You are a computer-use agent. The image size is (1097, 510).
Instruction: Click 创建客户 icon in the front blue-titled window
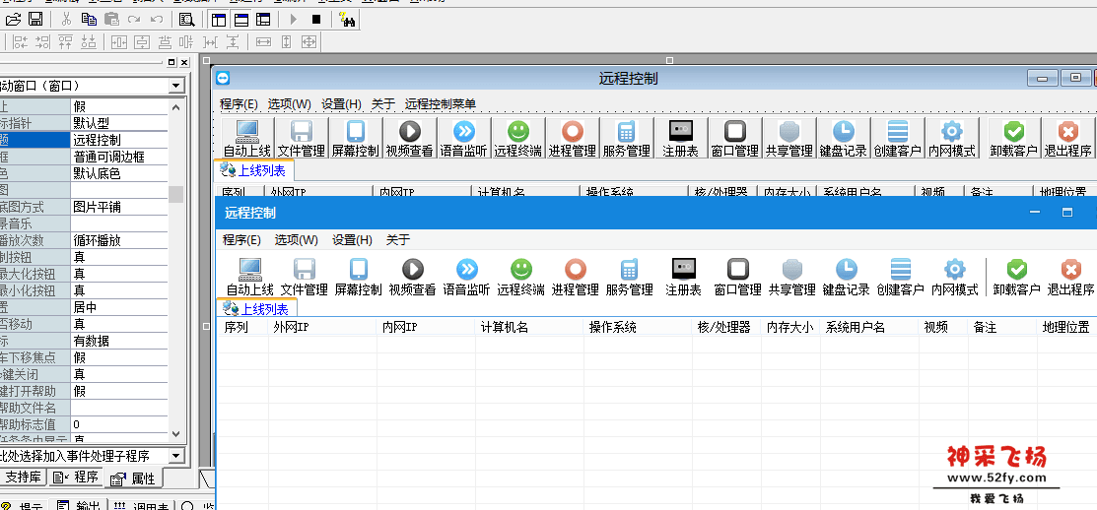point(901,270)
